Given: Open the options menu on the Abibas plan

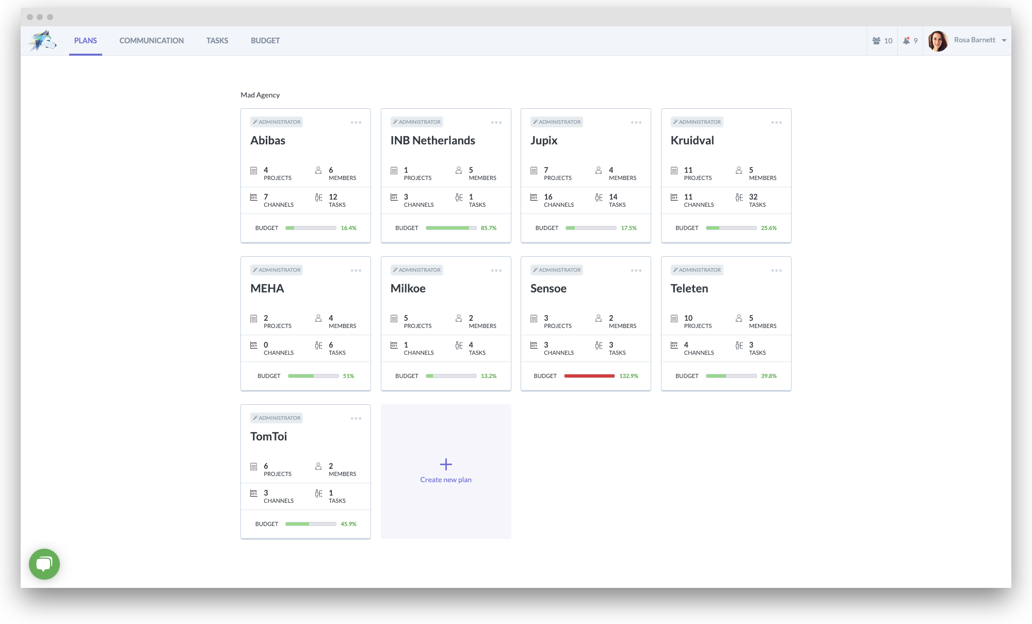Looking at the screenshot, I should pyautogui.click(x=356, y=122).
